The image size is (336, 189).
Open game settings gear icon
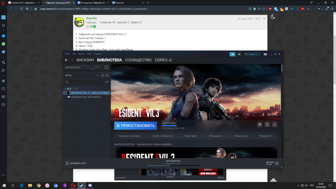pos(260,125)
